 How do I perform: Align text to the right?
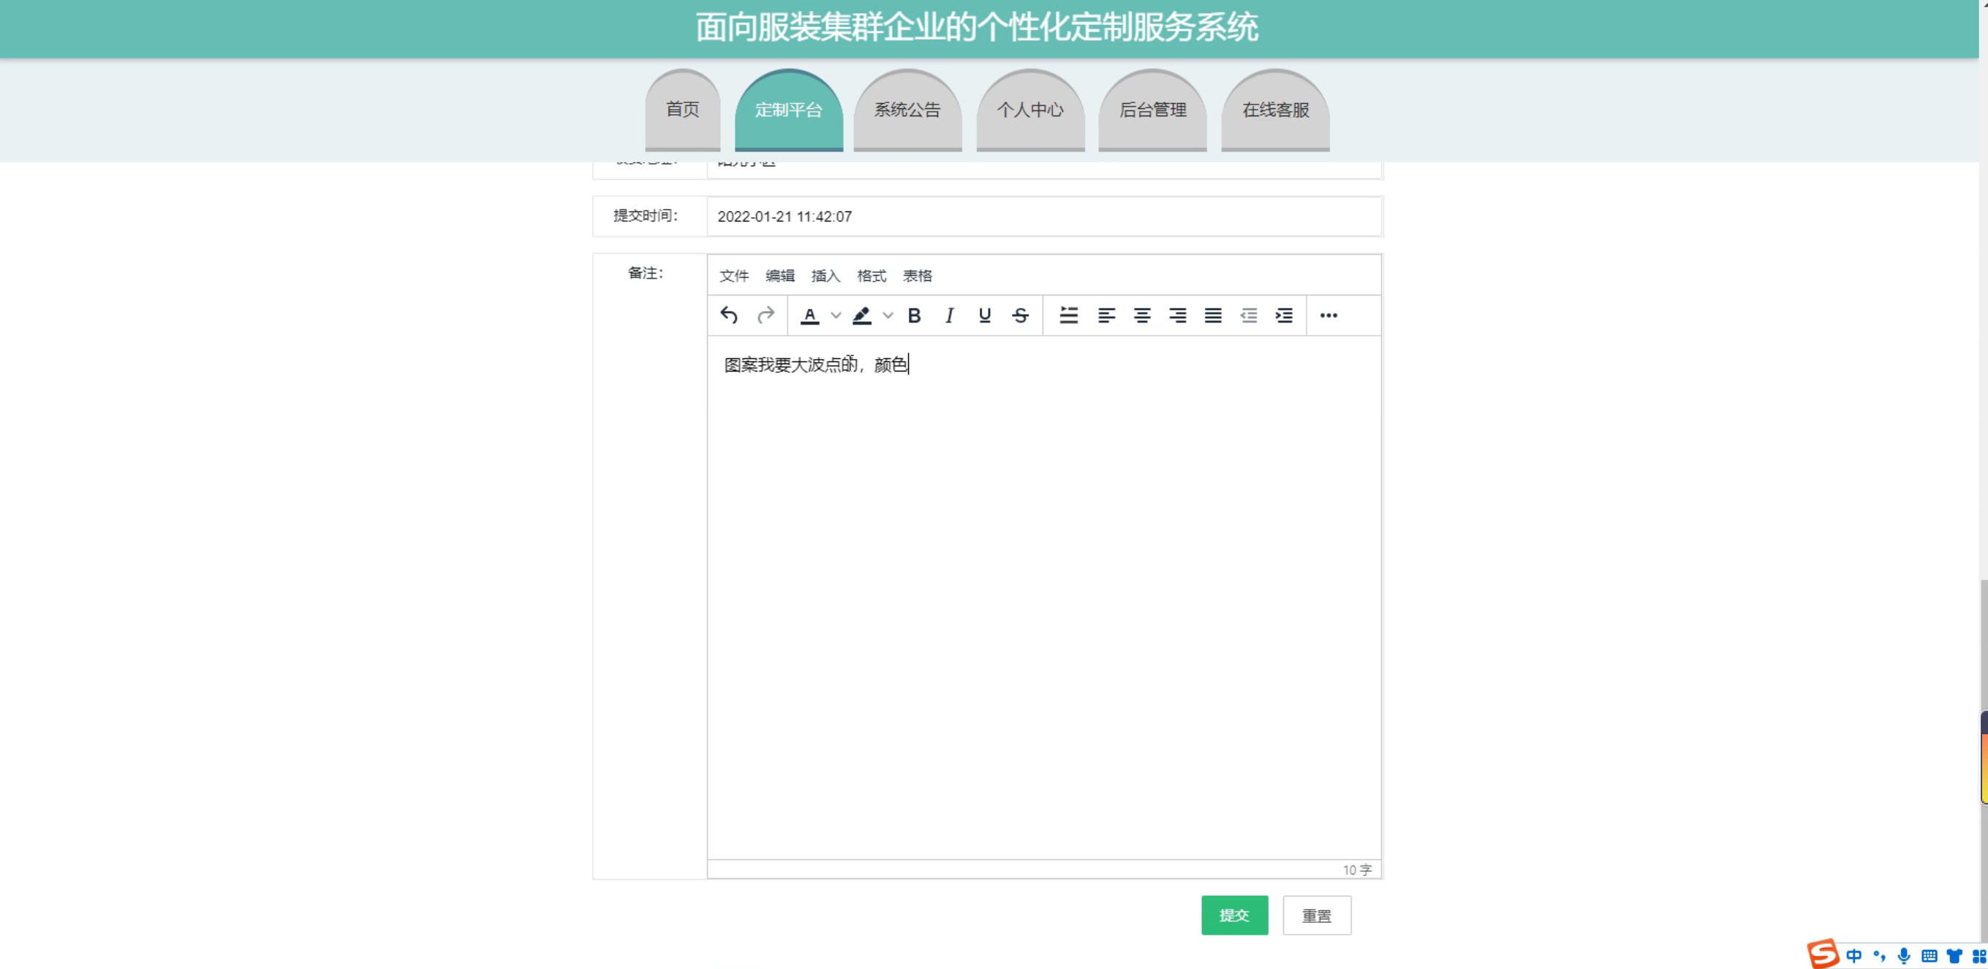pos(1177,315)
